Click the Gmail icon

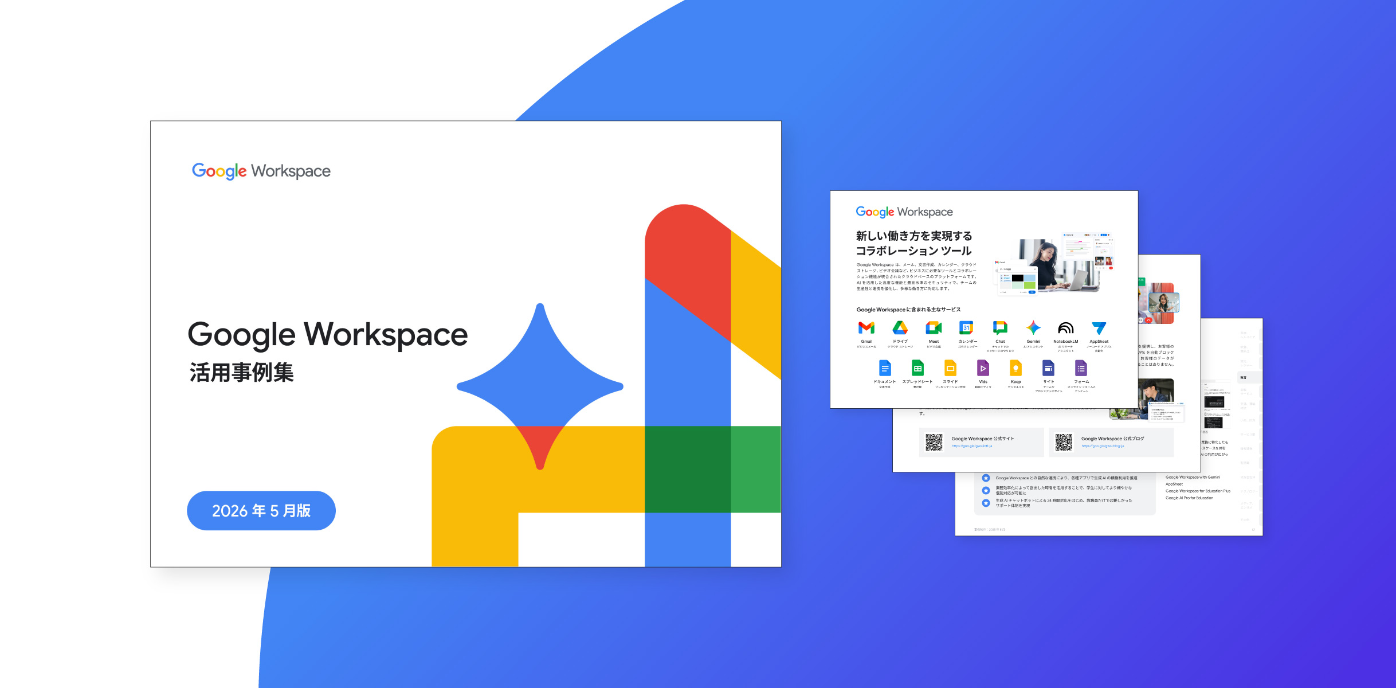click(x=866, y=327)
